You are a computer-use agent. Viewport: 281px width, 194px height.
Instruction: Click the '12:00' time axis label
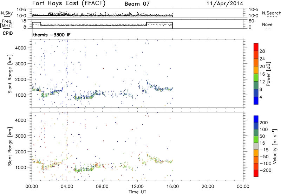click(x=137, y=187)
